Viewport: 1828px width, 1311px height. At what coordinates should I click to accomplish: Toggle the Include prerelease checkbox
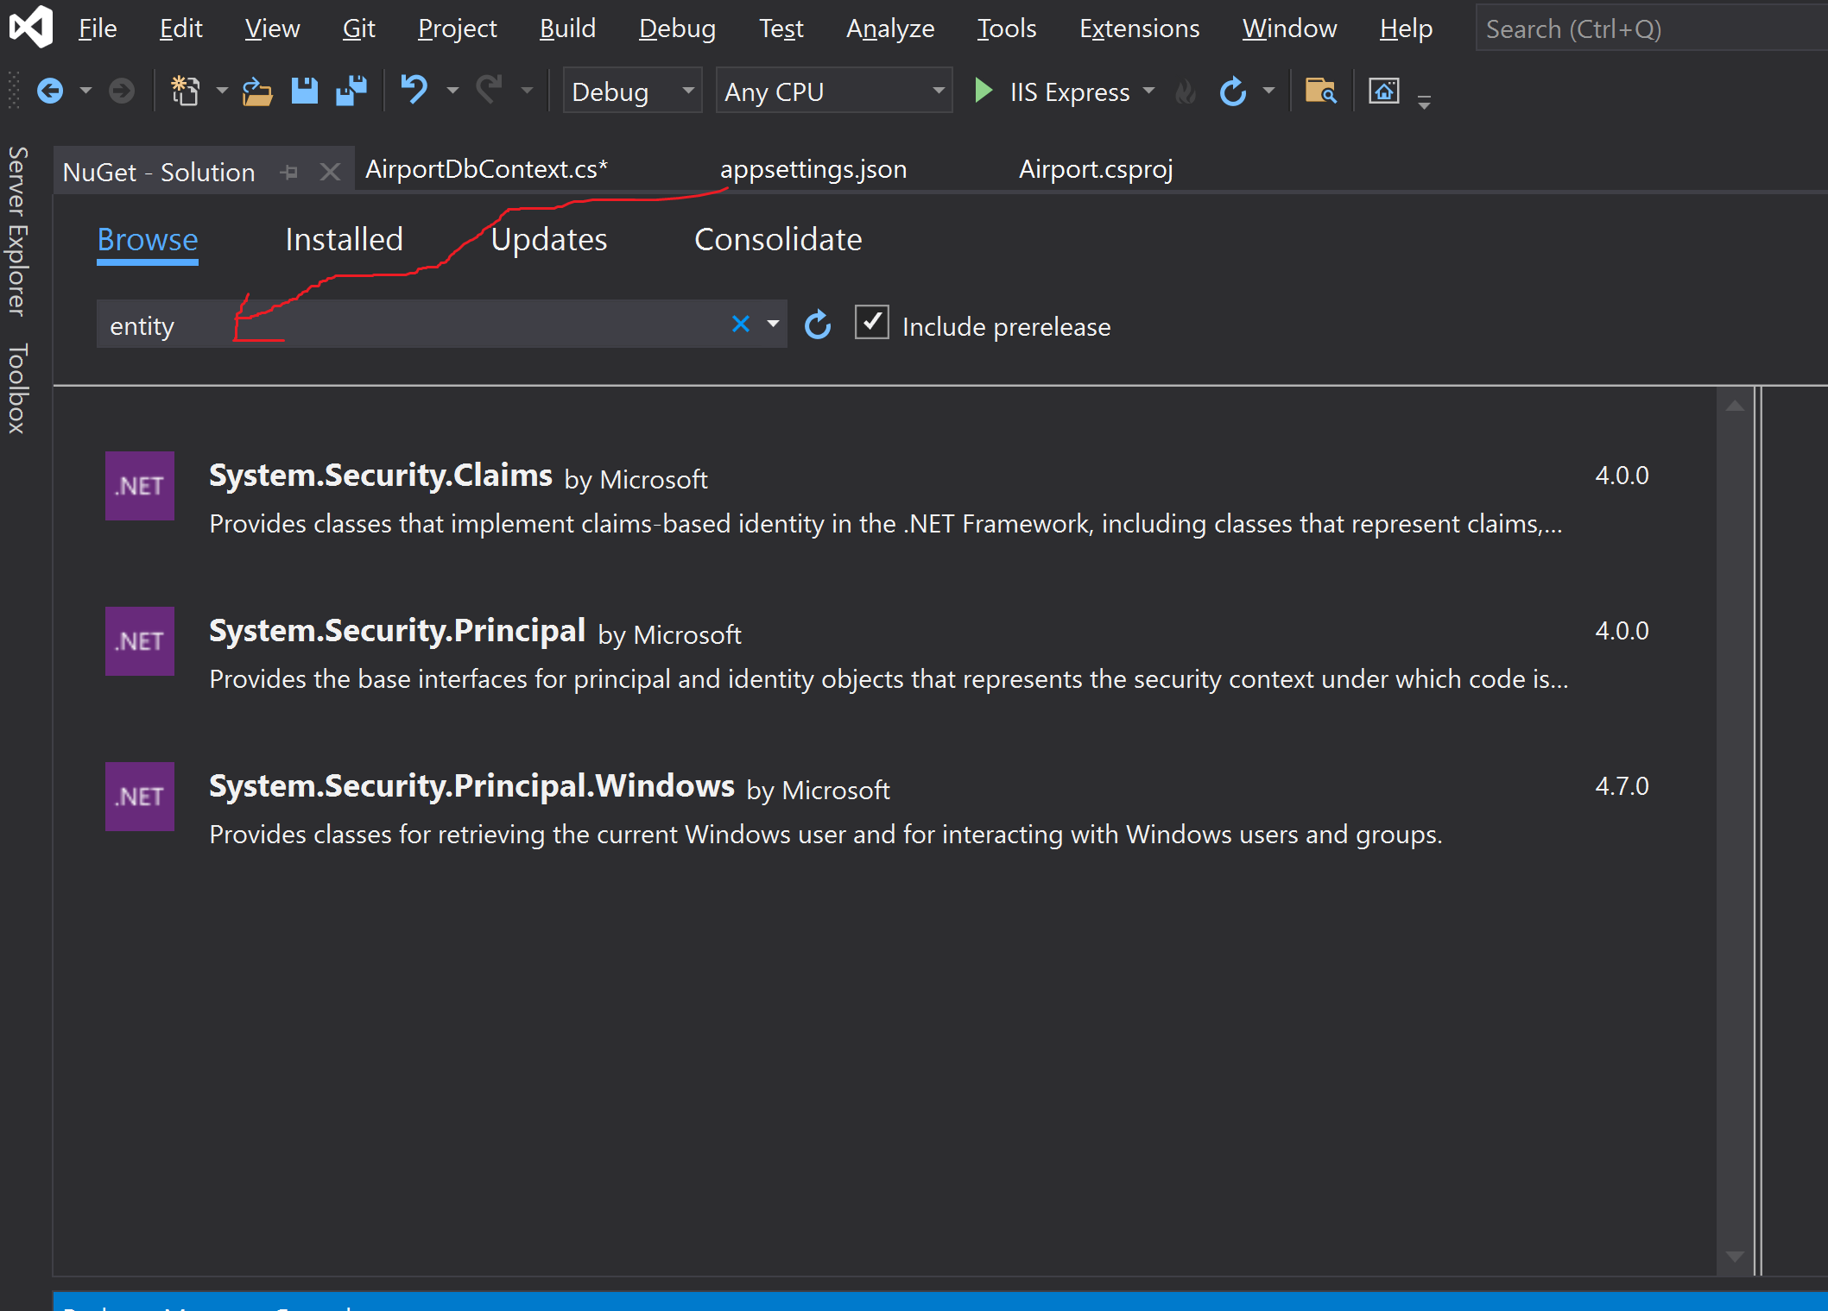872,323
